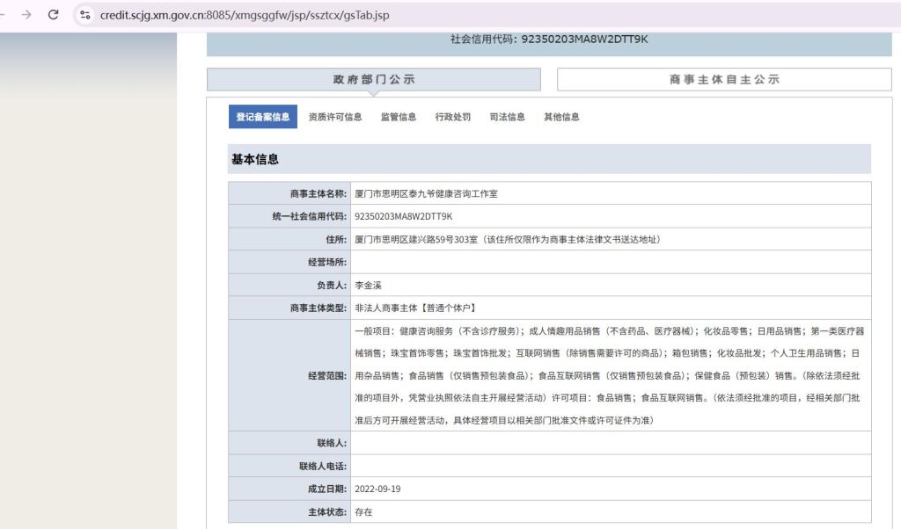Image resolution: width=901 pixels, height=529 pixels.
Task: Click the type 非法人商事主体【普通个体户】
Action: click(x=417, y=308)
